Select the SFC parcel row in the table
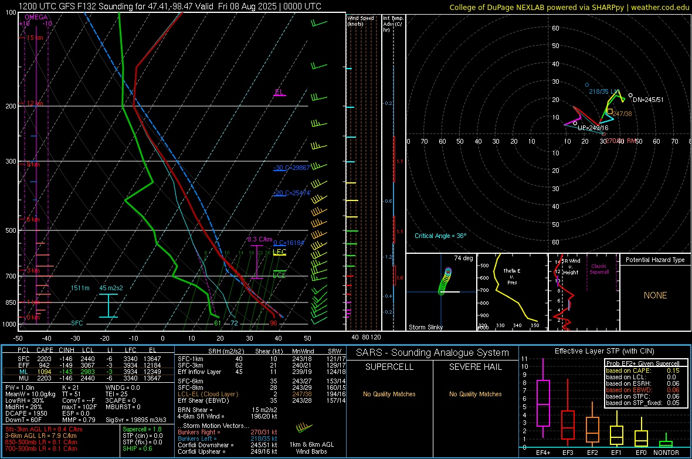The width and height of the screenshot is (692, 459). (89, 359)
